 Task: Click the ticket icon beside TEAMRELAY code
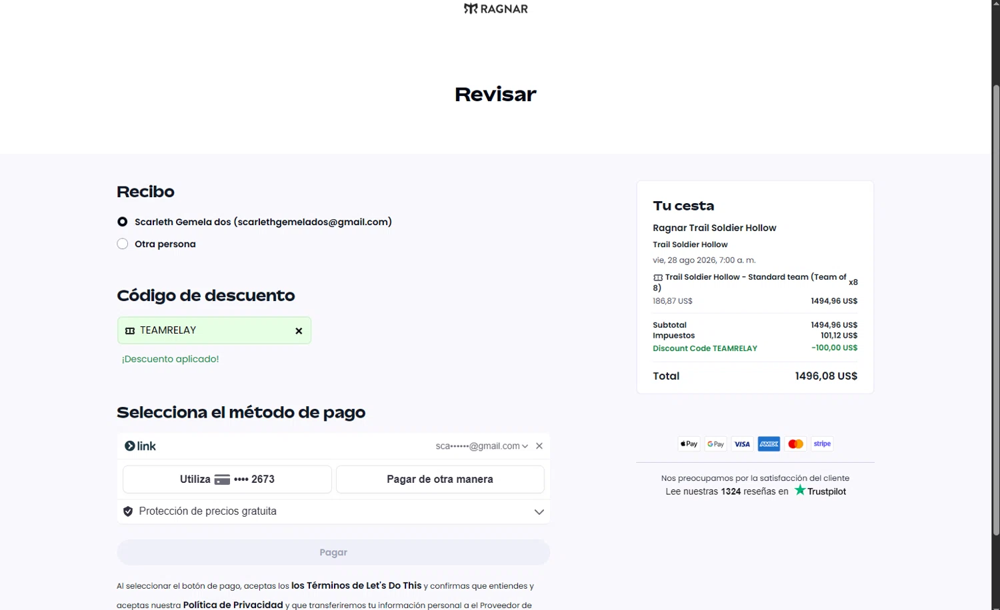coord(130,331)
